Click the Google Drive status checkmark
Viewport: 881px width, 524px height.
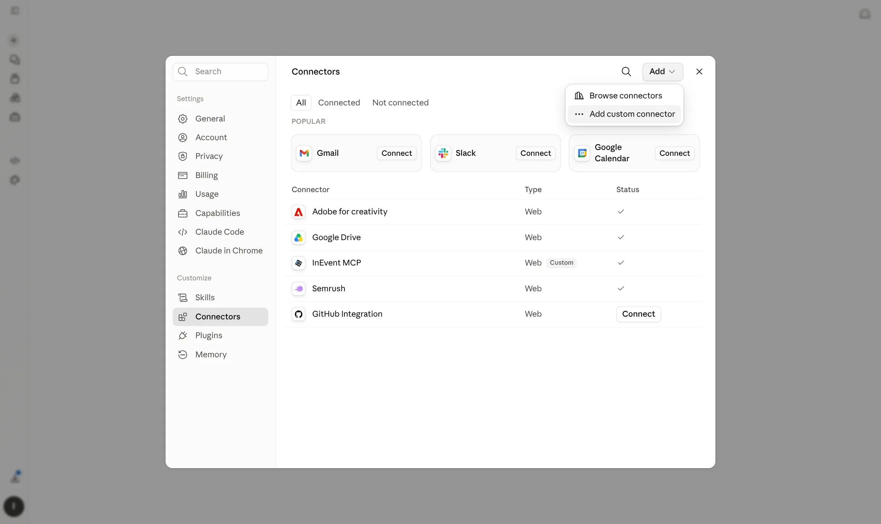tap(621, 237)
